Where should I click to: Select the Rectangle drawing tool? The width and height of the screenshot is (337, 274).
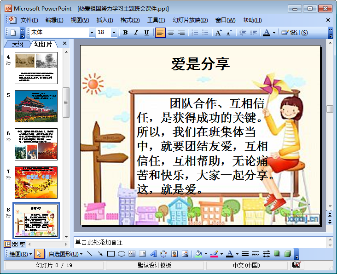[110, 254]
